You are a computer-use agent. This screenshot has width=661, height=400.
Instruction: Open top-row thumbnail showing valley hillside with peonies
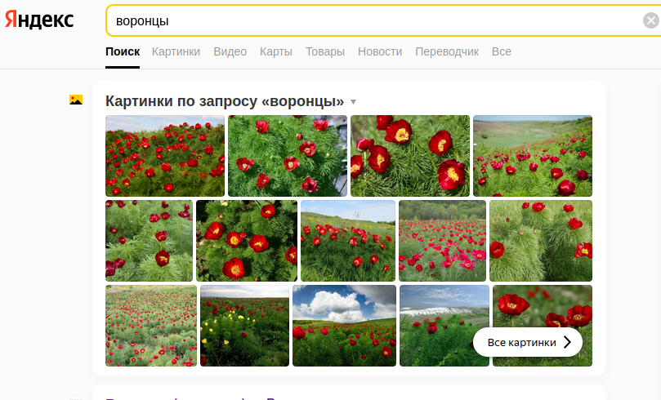[x=533, y=156]
